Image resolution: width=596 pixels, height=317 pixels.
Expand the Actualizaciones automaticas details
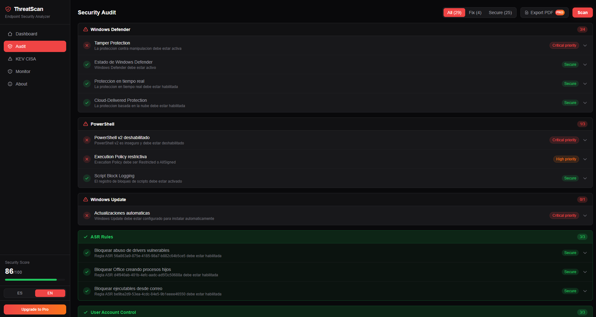[x=585, y=216]
